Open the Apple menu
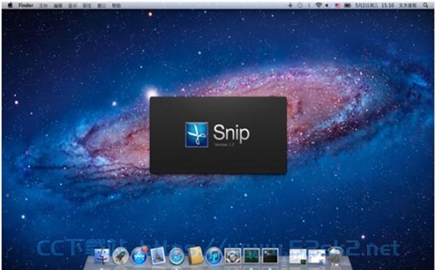Viewport: 436px width, 270px height. coord(10,5)
